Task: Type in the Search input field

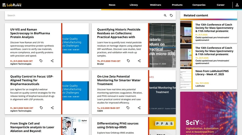Action: point(82,16)
